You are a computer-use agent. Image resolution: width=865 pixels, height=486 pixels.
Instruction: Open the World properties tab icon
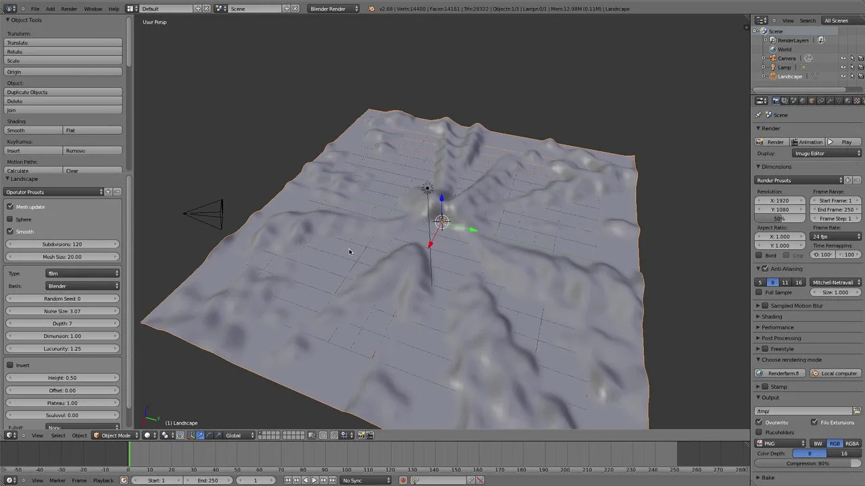pos(803,101)
